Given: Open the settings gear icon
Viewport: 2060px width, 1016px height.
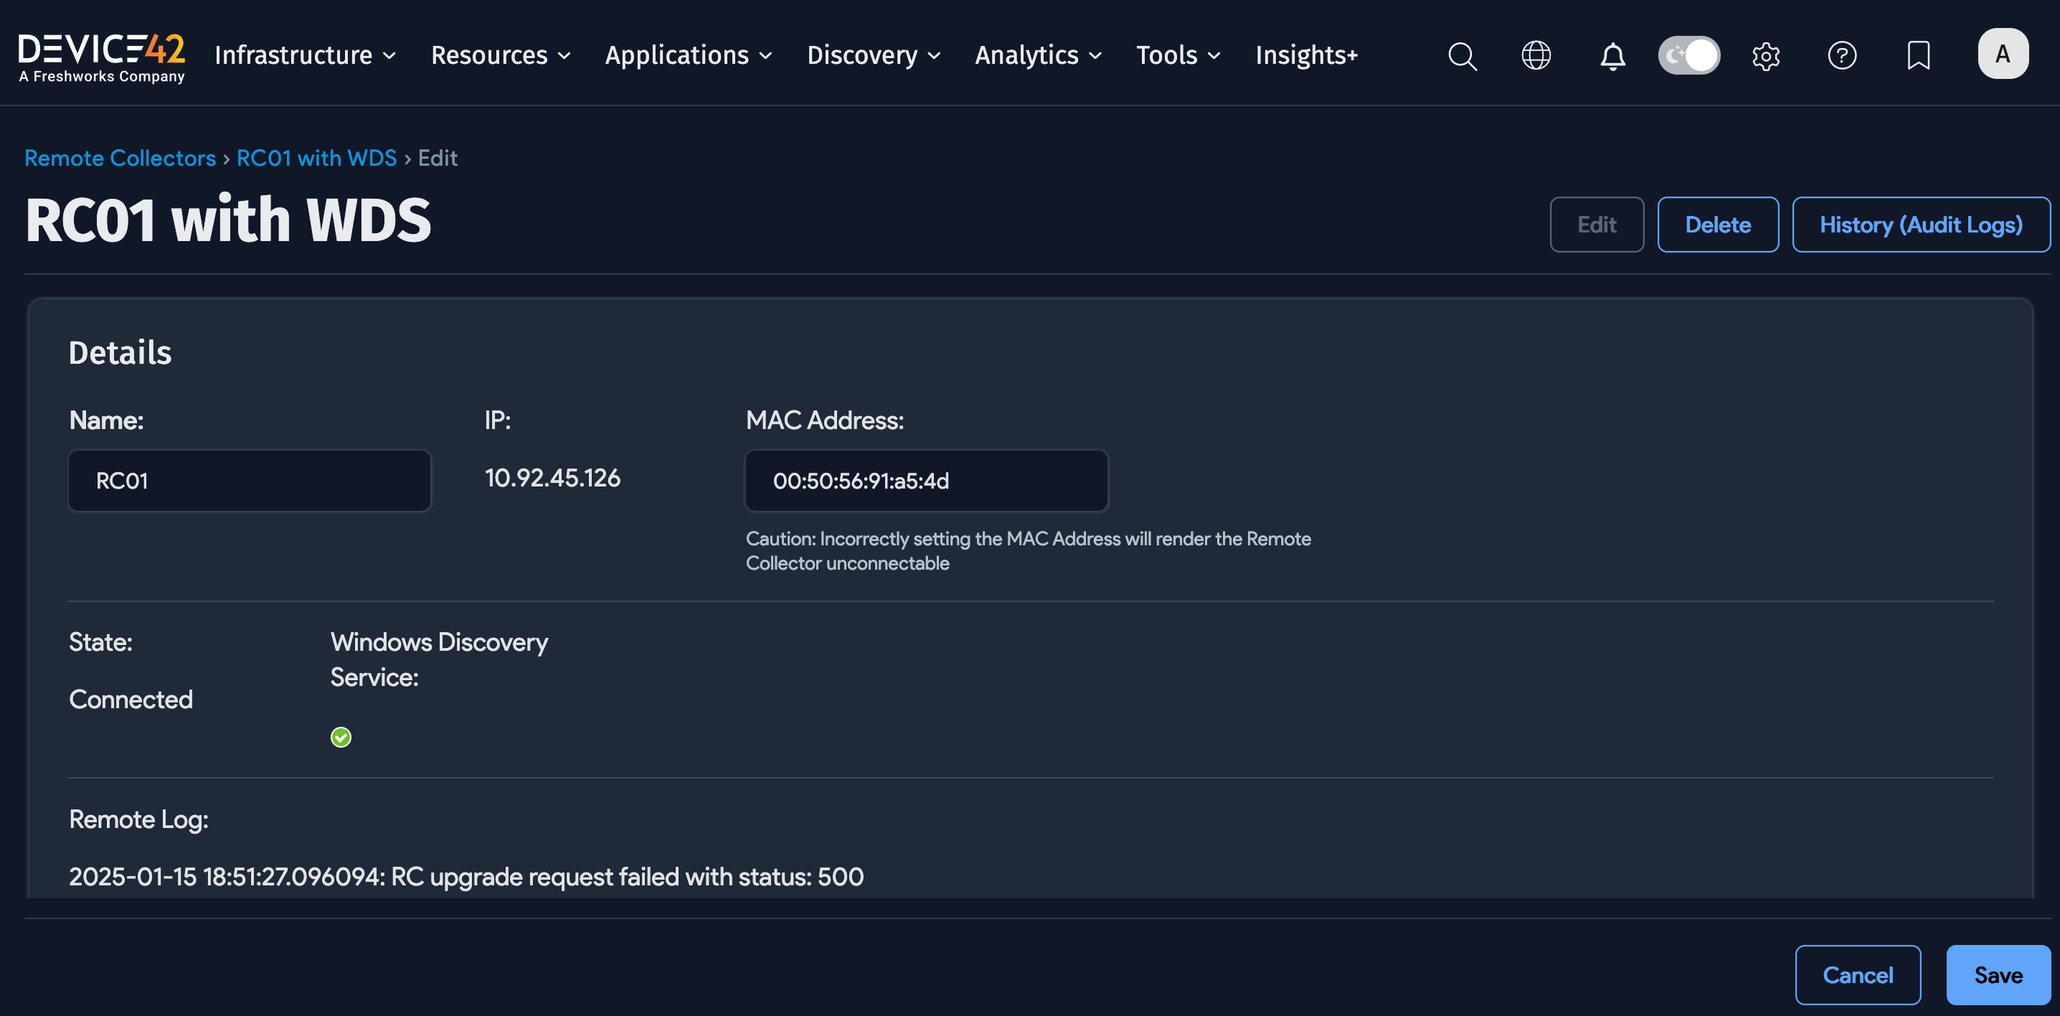Looking at the screenshot, I should coord(1766,55).
